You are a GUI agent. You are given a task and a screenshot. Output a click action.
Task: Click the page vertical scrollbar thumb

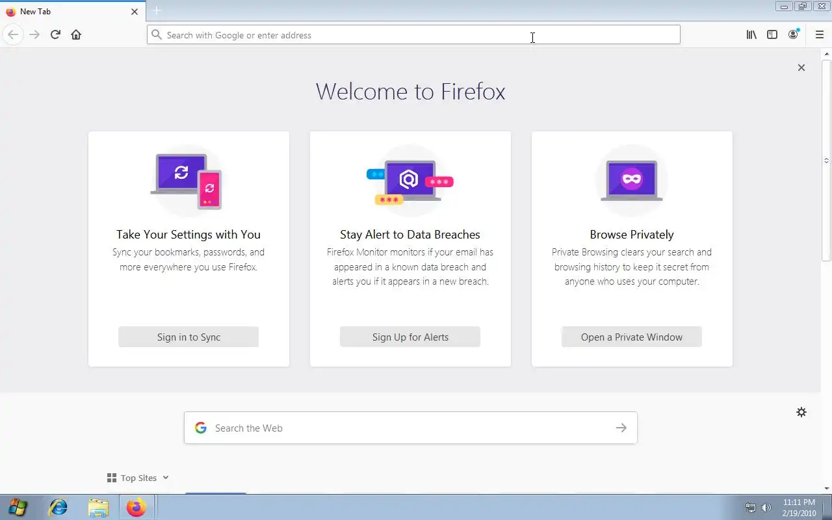(x=827, y=161)
